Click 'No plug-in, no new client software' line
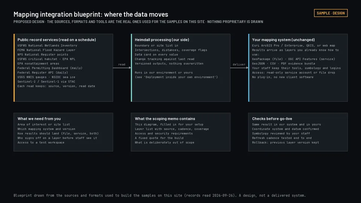361x203 pixels. click(283, 77)
